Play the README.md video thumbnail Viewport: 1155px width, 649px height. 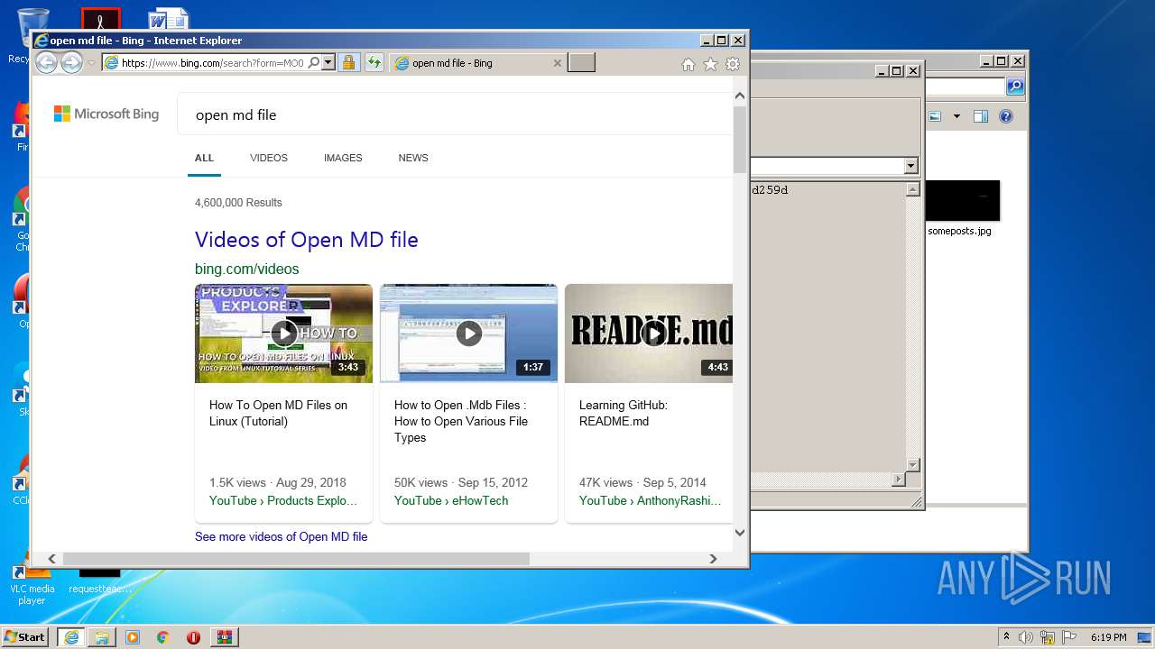tap(649, 334)
